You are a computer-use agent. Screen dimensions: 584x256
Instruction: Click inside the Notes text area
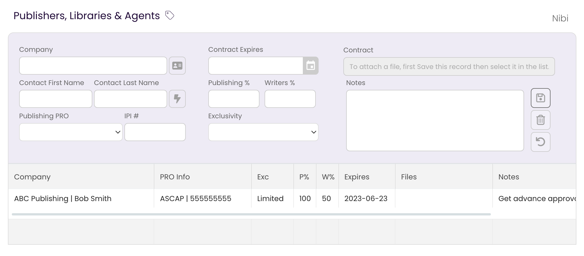pos(435,121)
